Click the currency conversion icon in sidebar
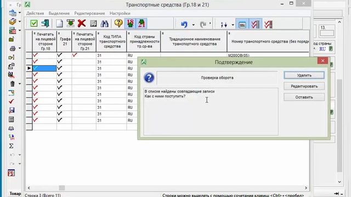351x197 pixels. click(12, 137)
